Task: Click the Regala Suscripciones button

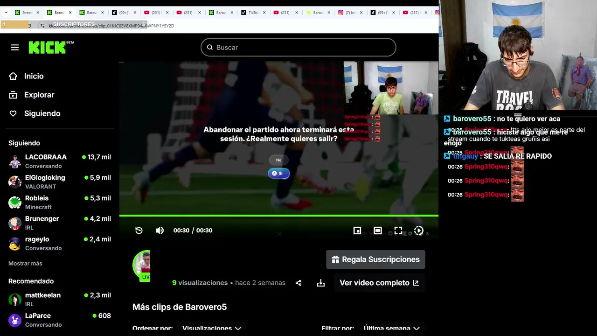Action: point(375,259)
